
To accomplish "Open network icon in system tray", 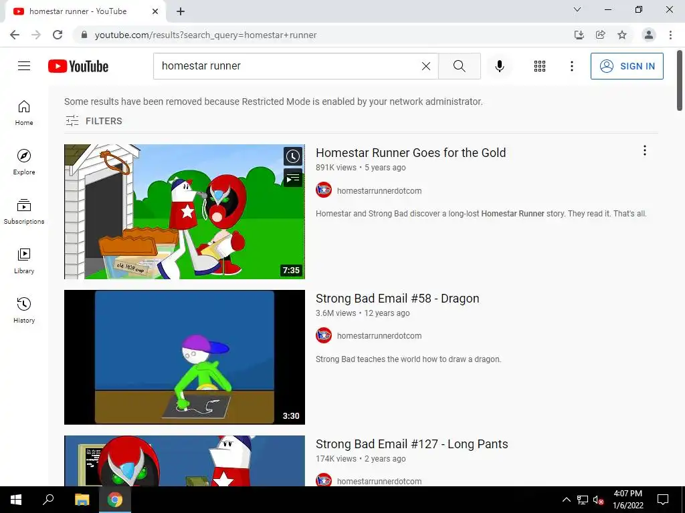I will tap(583, 500).
